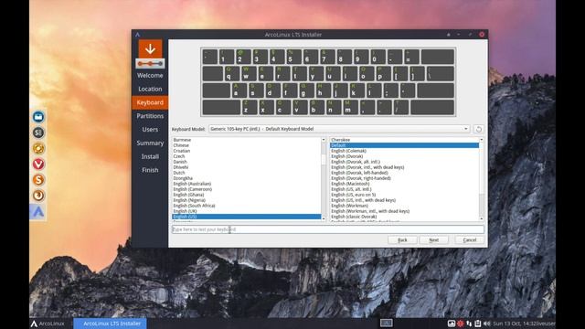
Task: Click the ArcoLinux LTS Installer taskbar button
Action: tap(110, 324)
